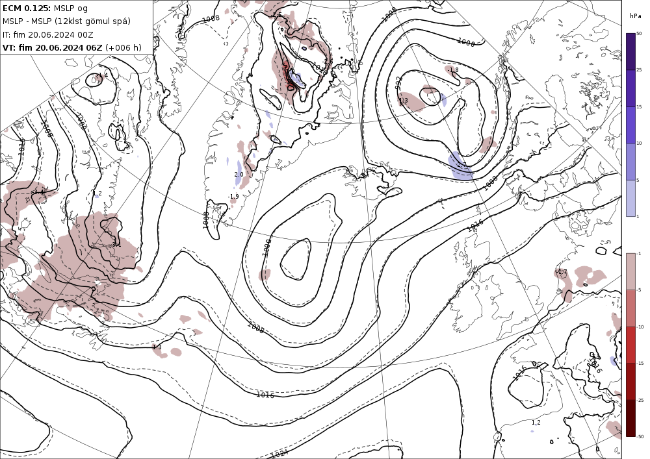This screenshot has width=650, height=459.
Task: Click the 'VT: fim 20.06.2024 06Z' valid time
Action: tap(52, 47)
